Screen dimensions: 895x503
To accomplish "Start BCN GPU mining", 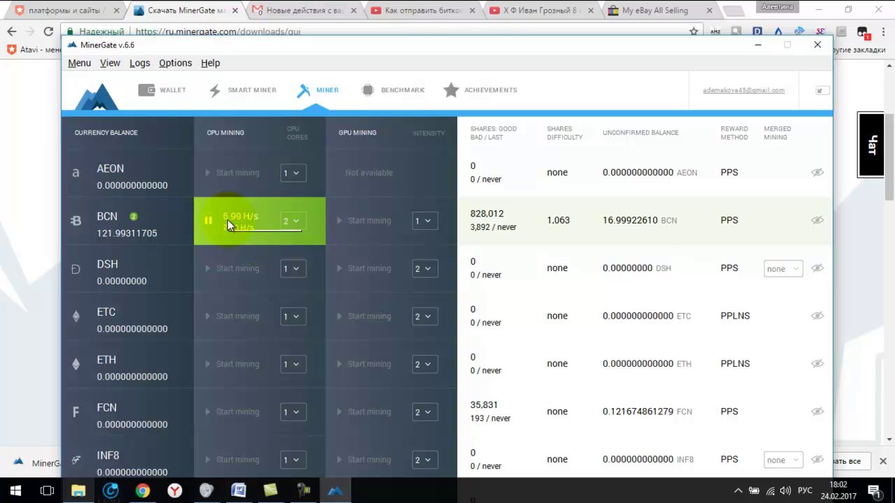I will pyautogui.click(x=364, y=221).
